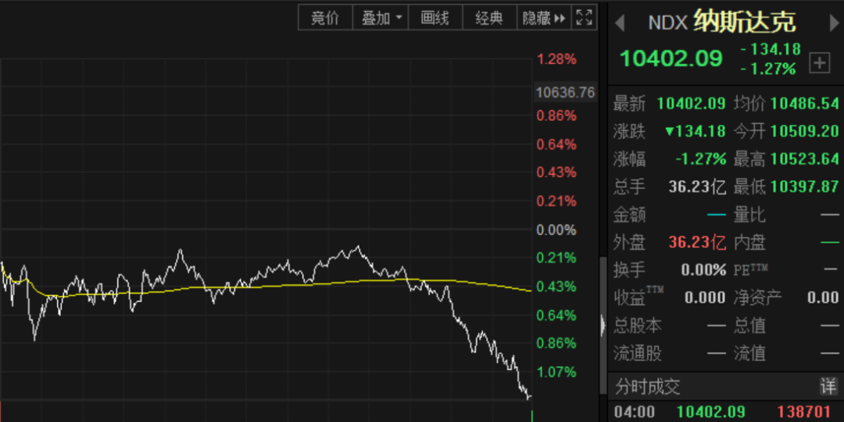This screenshot has height=422, width=844.
Task: Collapse side panel with 隐藏 button
Action: tap(544, 18)
